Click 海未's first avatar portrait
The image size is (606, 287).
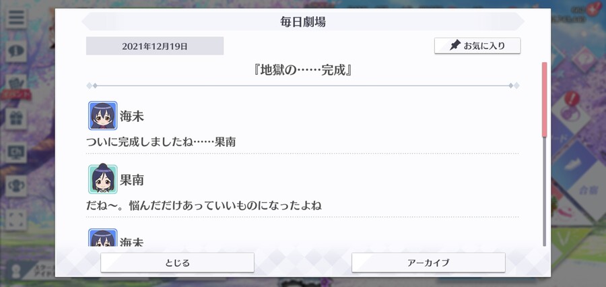pyautogui.click(x=102, y=115)
